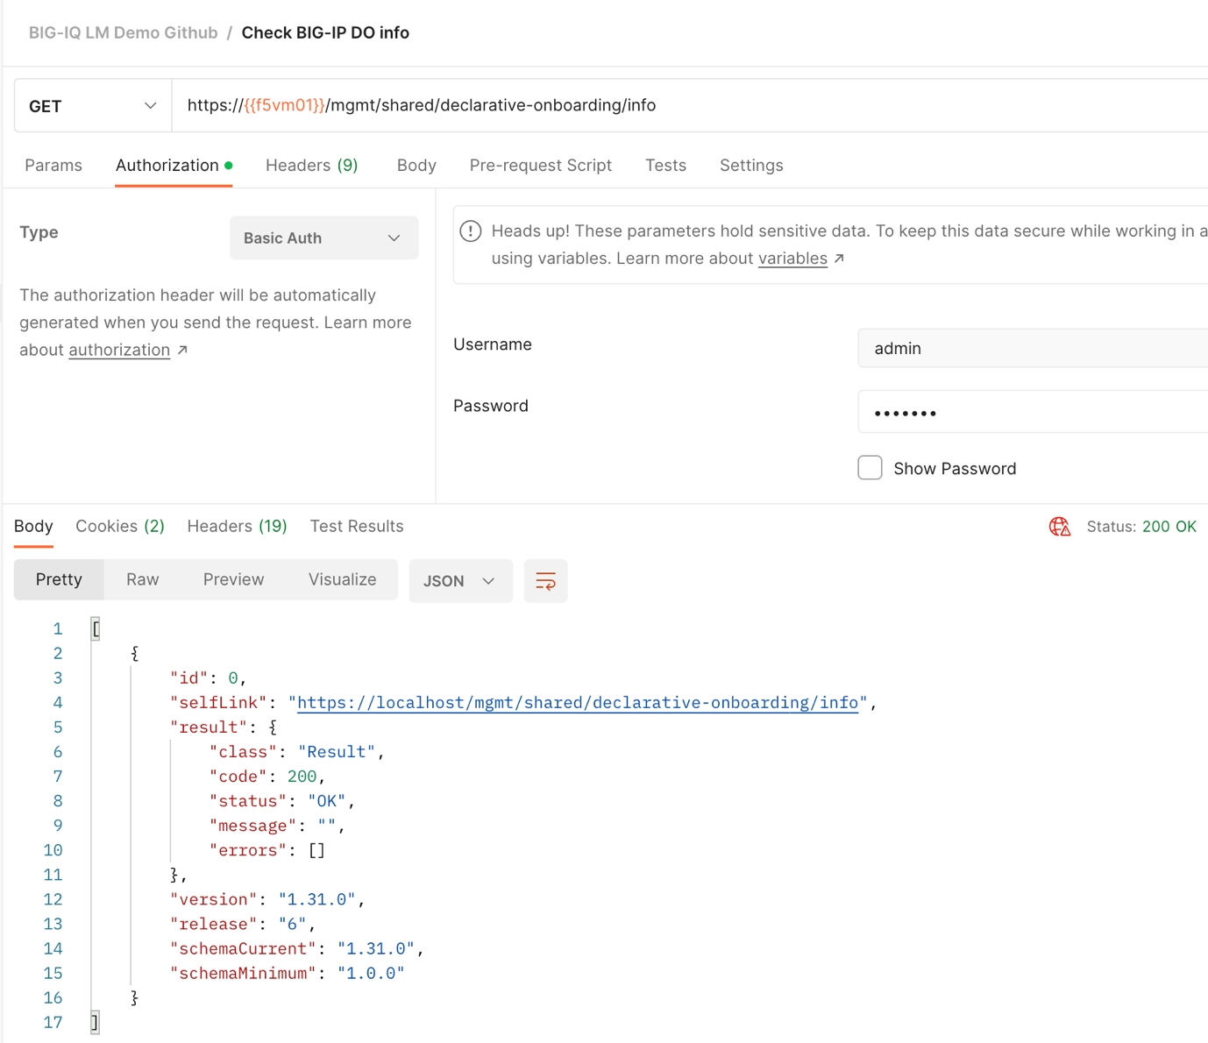This screenshot has height=1043, width=1208.
Task: Switch to the Params tab
Action: [x=53, y=166]
